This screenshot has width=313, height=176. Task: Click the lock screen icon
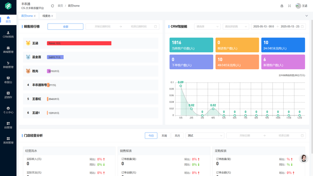[x=282, y=6]
